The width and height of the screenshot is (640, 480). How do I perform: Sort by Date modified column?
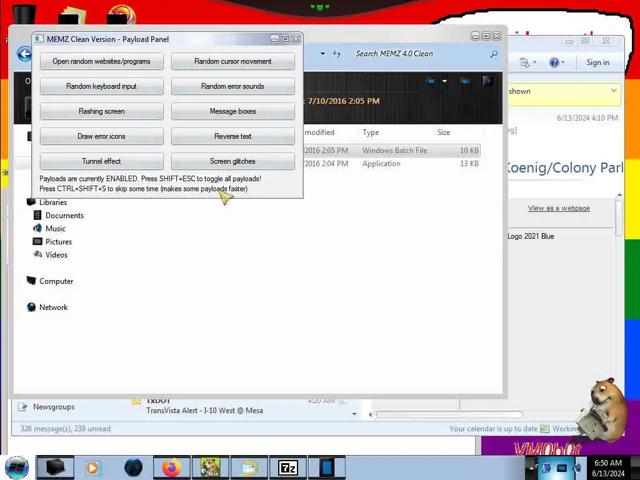click(319, 132)
